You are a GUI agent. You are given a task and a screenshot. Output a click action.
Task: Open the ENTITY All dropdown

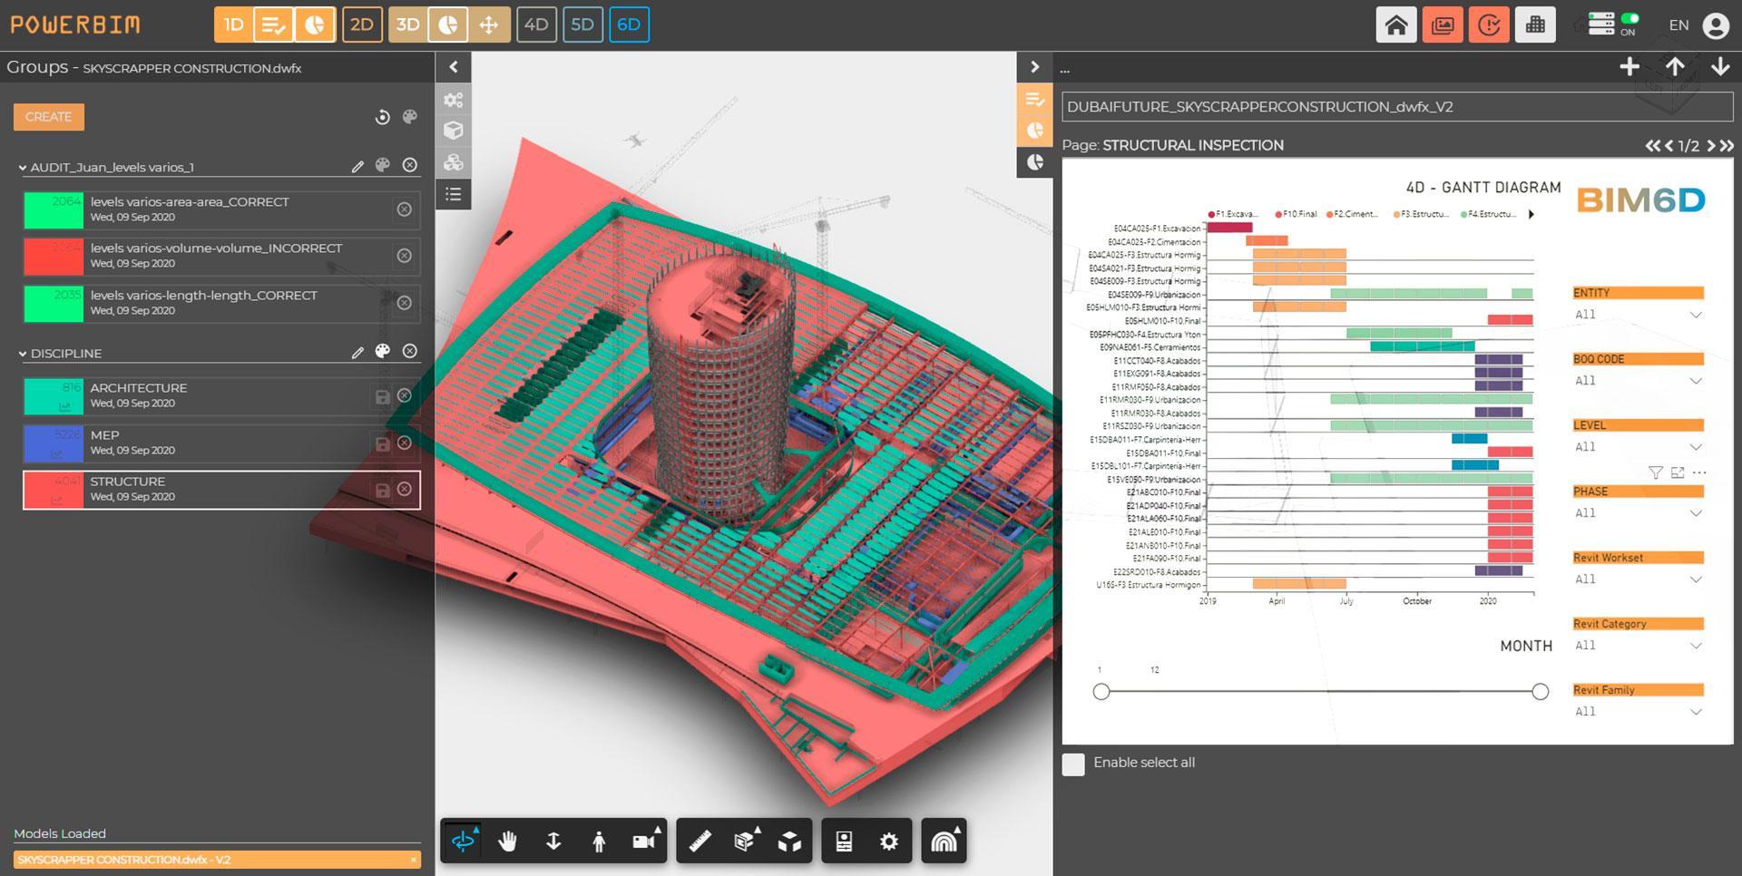pos(1695,315)
